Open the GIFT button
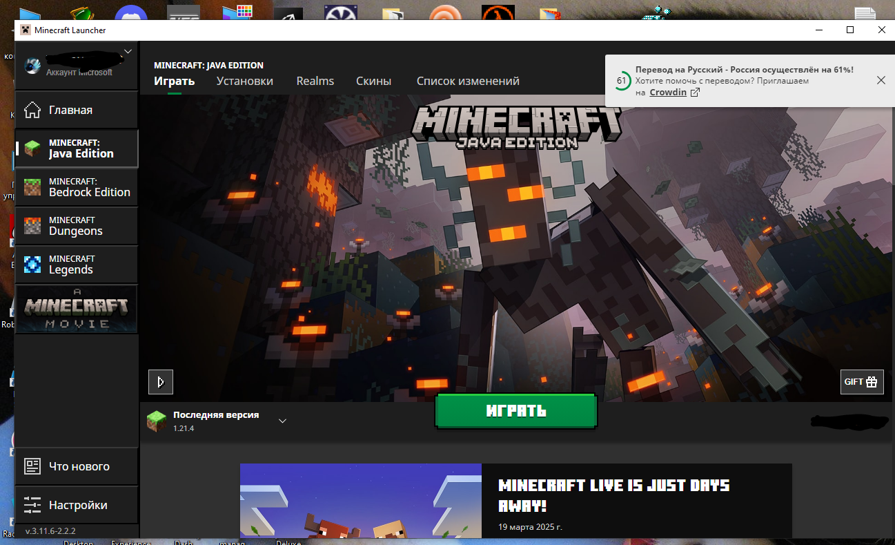 click(862, 382)
